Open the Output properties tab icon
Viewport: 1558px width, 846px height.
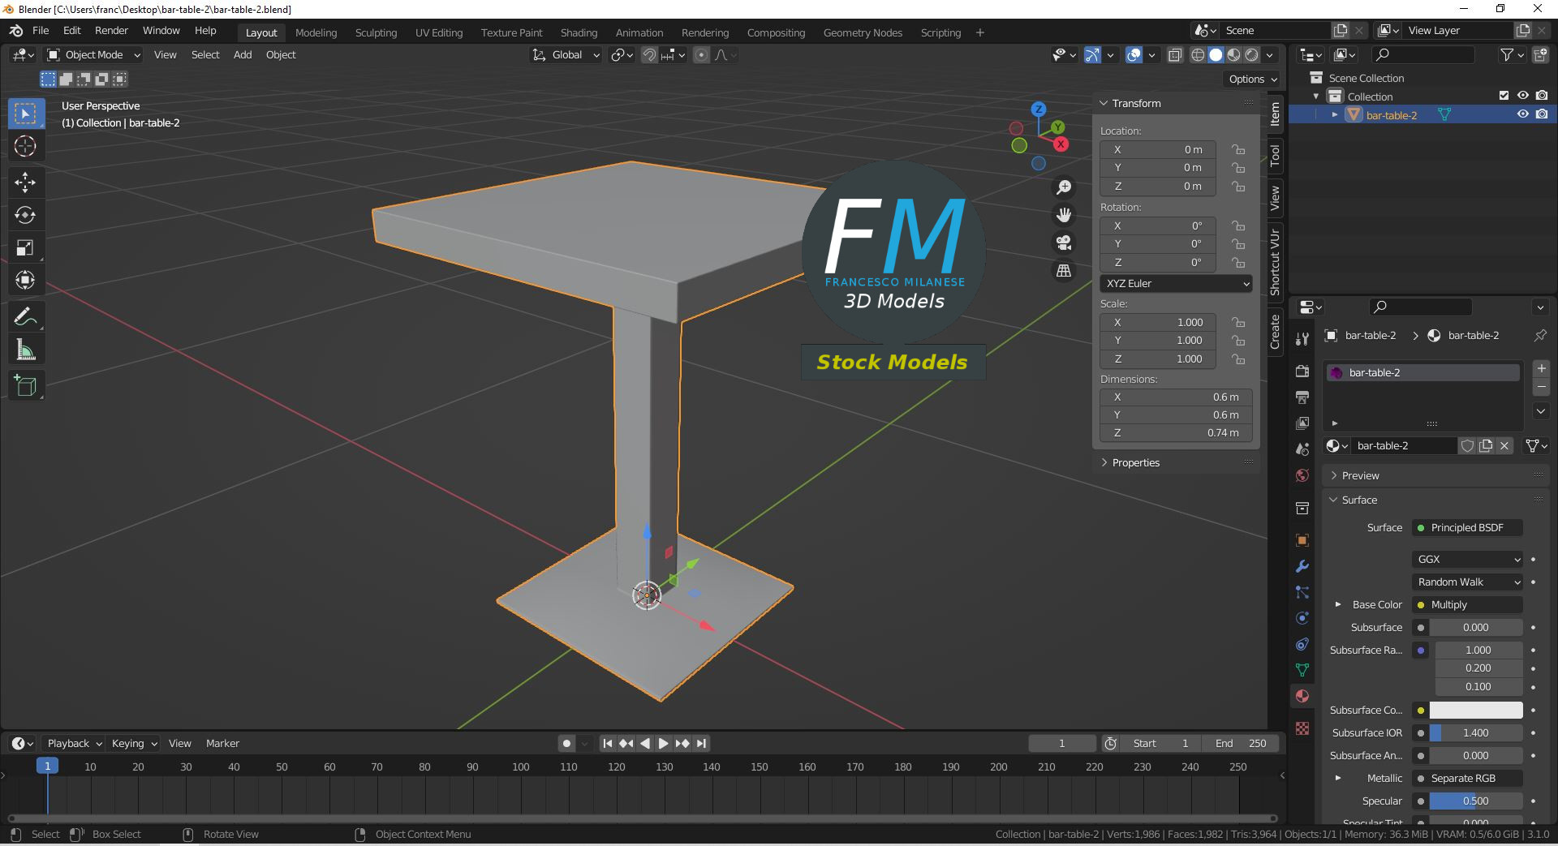click(1302, 397)
